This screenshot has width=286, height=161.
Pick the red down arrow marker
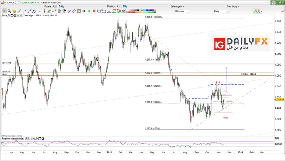[94, 11]
